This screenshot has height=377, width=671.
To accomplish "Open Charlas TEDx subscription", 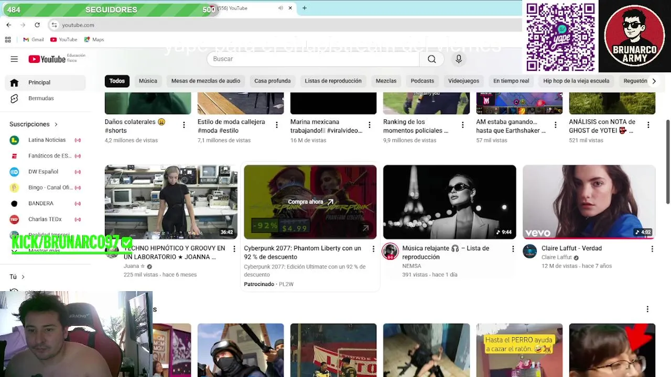I will [46, 219].
